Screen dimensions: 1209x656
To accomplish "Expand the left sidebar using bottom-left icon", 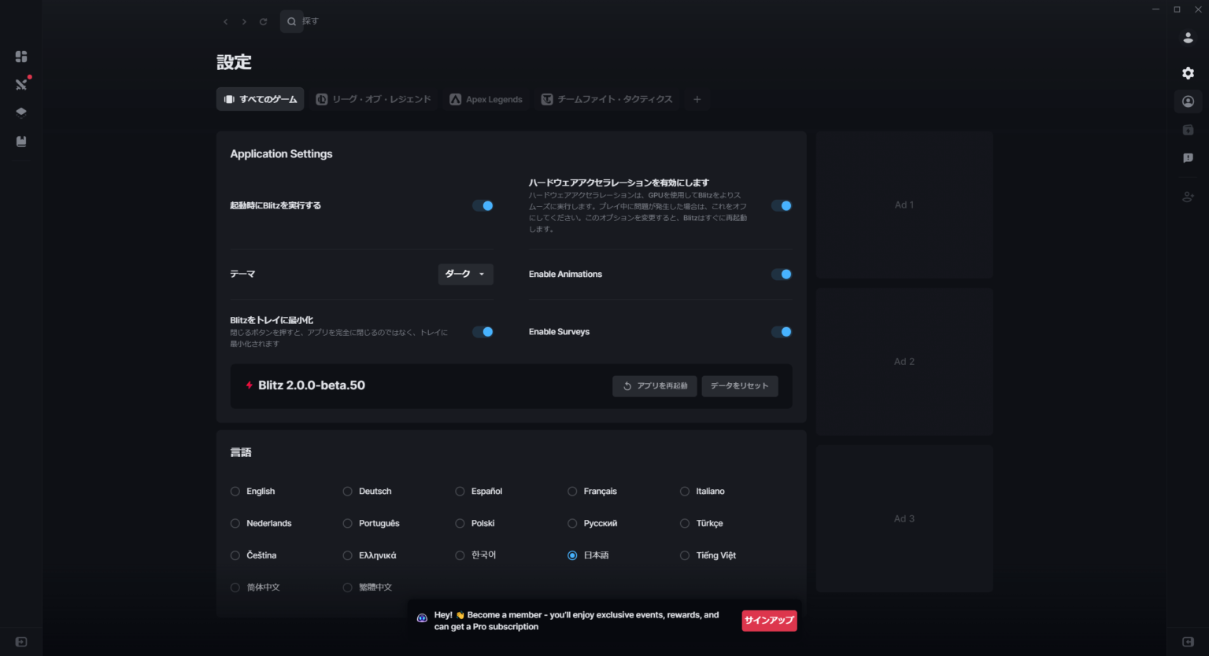I will coord(21,642).
